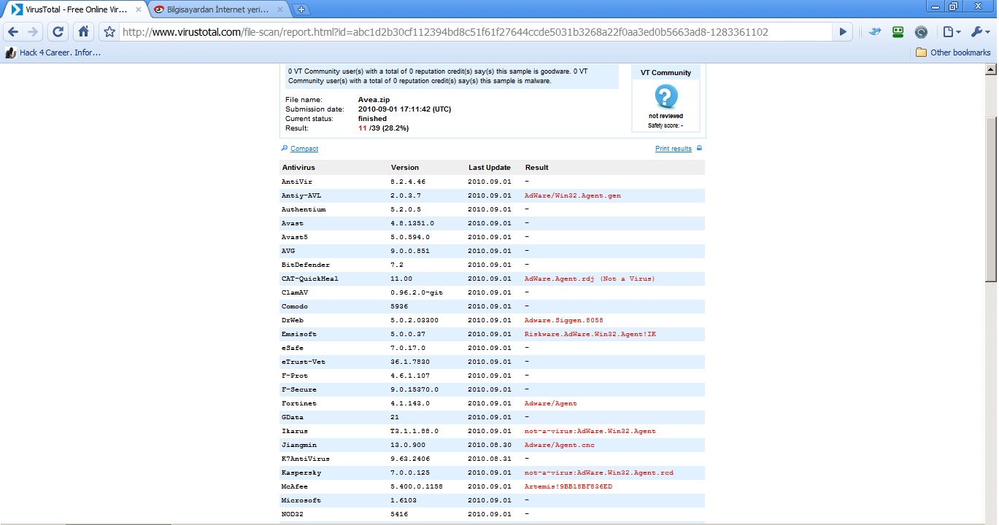The height and width of the screenshot is (525, 999).
Task: Click the BitDefender row name
Action: 306,265
